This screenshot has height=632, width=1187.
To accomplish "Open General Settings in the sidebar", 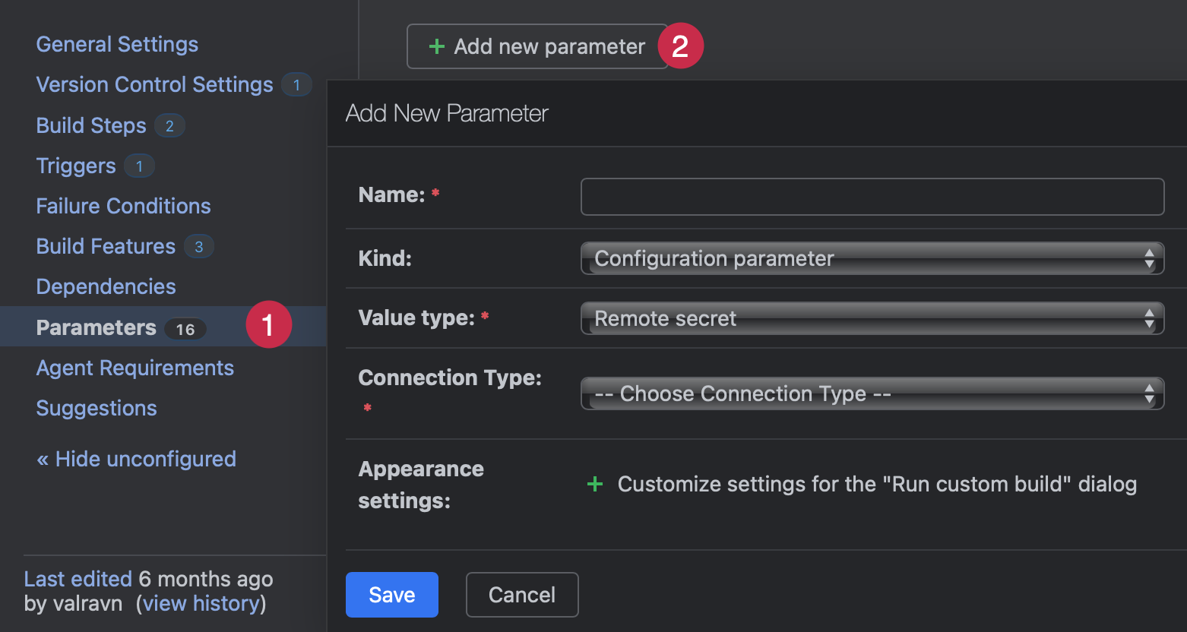I will [x=117, y=45].
